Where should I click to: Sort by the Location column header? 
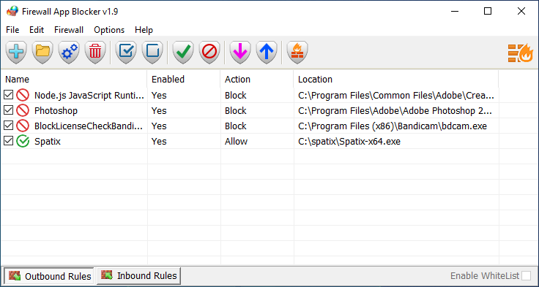396,79
